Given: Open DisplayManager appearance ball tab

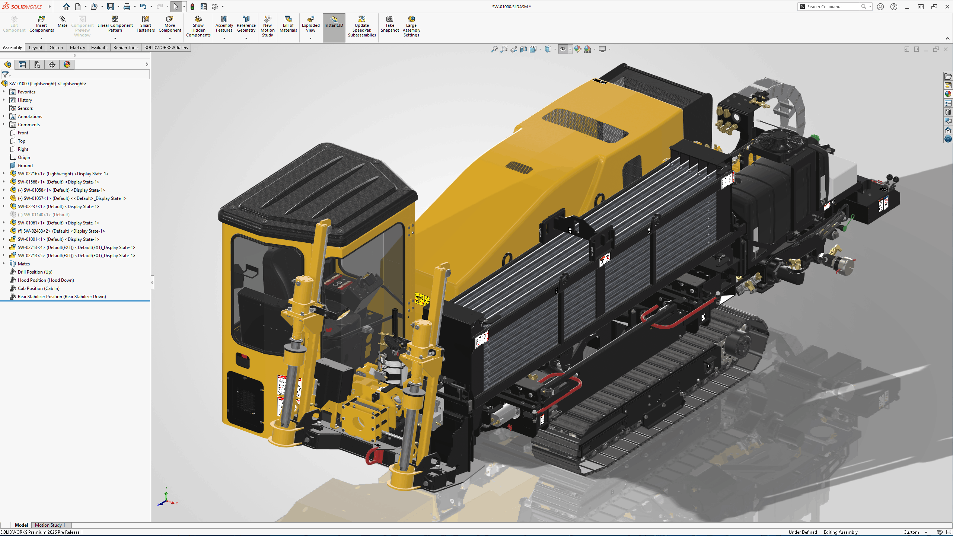Looking at the screenshot, I should [67, 65].
